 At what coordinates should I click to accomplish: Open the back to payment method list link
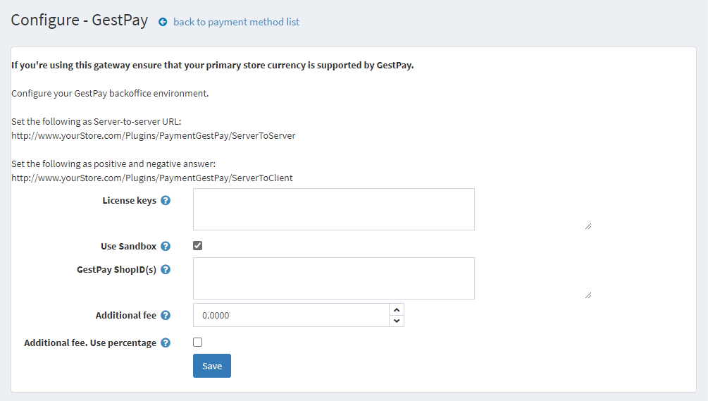click(236, 22)
